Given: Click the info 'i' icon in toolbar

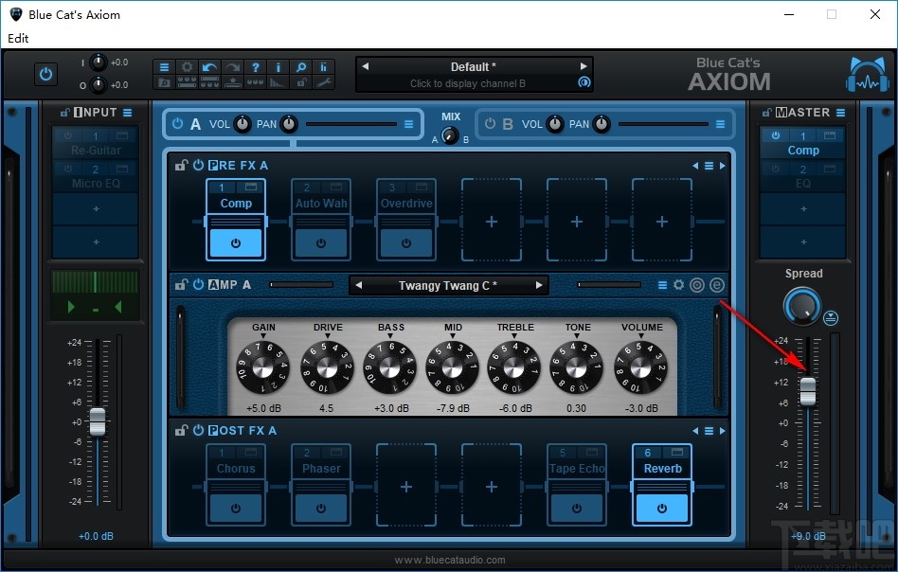Looking at the screenshot, I should (278, 67).
